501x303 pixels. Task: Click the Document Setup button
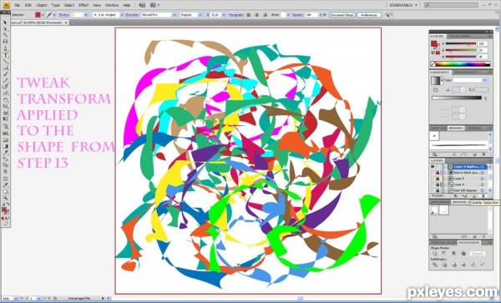[x=342, y=15]
